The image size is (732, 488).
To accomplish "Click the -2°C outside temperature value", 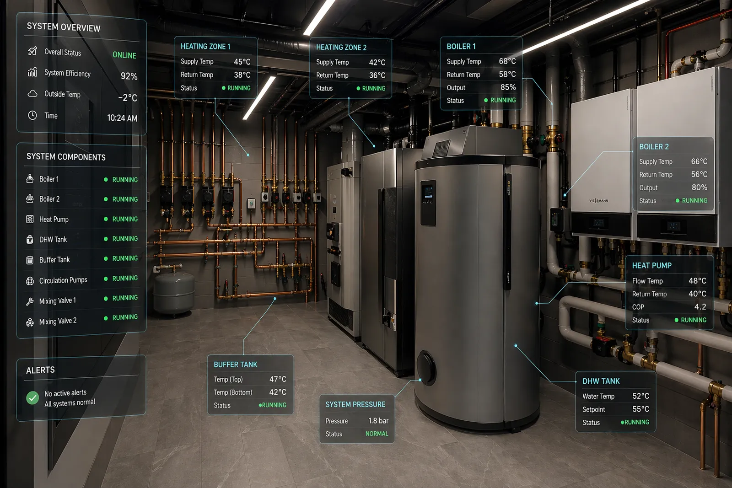I will click(128, 97).
